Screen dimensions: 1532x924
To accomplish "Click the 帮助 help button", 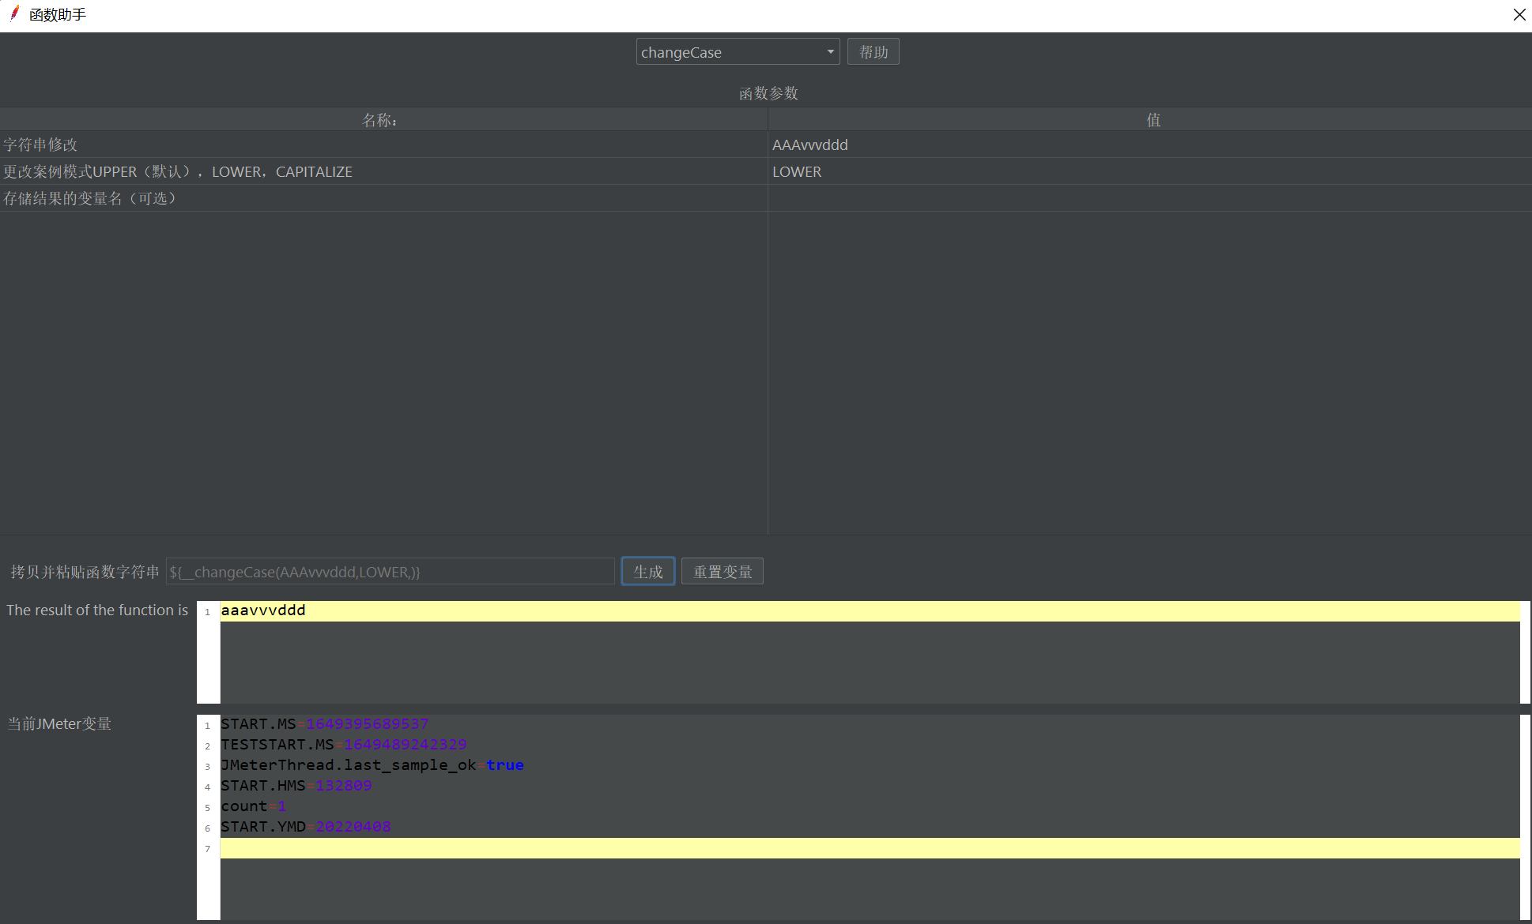I will tap(874, 52).
